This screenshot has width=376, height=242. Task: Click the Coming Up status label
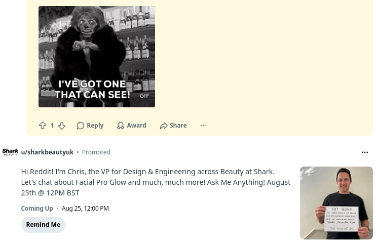[x=37, y=209]
